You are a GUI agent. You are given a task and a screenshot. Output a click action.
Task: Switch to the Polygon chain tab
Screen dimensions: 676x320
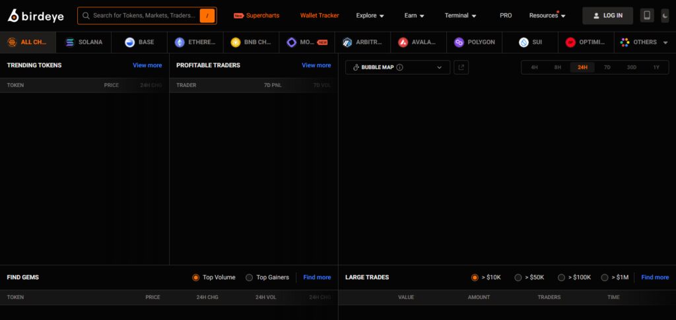(474, 42)
